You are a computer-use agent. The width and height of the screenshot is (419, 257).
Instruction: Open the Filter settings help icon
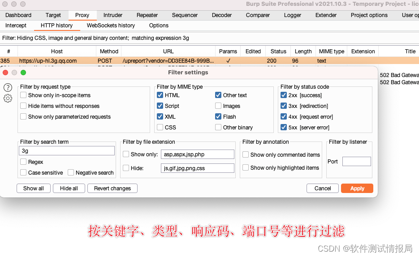8,87
